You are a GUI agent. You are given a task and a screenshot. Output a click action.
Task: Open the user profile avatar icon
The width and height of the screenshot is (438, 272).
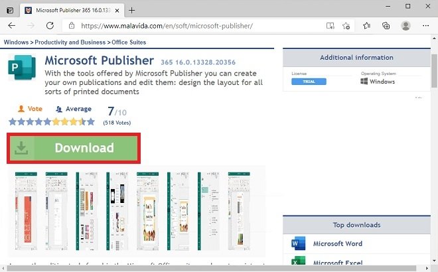click(x=405, y=26)
